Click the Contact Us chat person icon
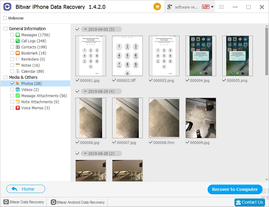The height and width of the screenshot is (207, 269). (238, 202)
